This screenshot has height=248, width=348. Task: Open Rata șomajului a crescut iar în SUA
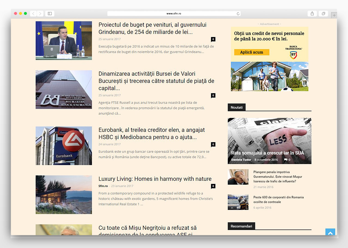[268, 153]
